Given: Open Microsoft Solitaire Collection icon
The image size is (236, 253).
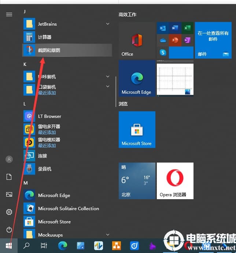Looking at the screenshot, I should pyautogui.click(x=29, y=208).
